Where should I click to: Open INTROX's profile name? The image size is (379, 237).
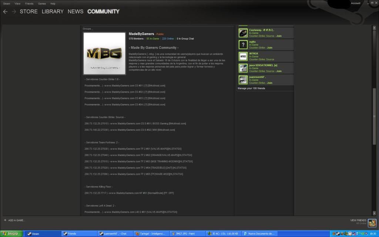coord(254,53)
